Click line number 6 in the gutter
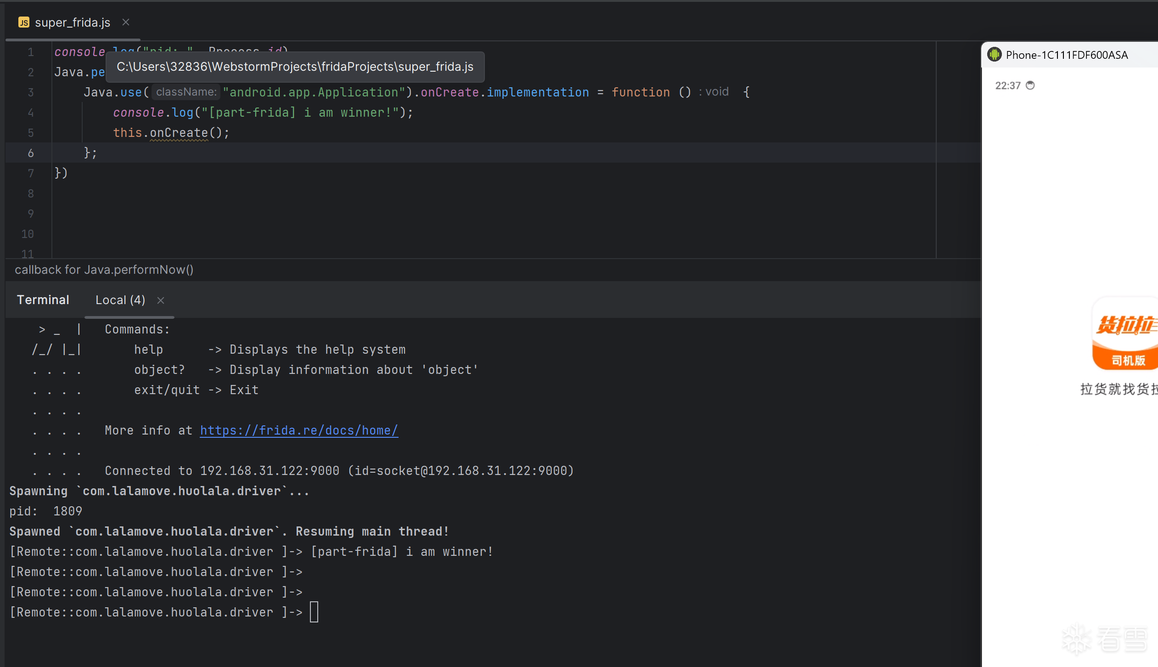1158x667 pixels. 31,153
